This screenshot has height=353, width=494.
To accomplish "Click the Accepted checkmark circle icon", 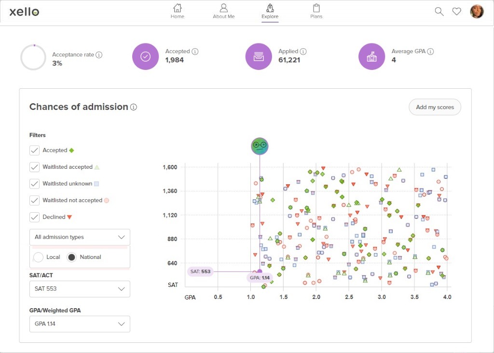I will click(145, 57).
